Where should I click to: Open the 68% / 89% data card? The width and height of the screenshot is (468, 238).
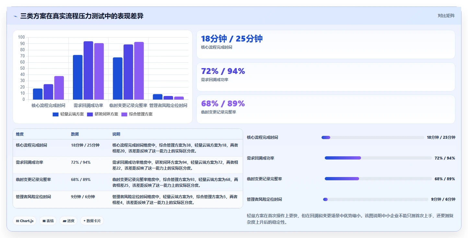tap(326, 109)
